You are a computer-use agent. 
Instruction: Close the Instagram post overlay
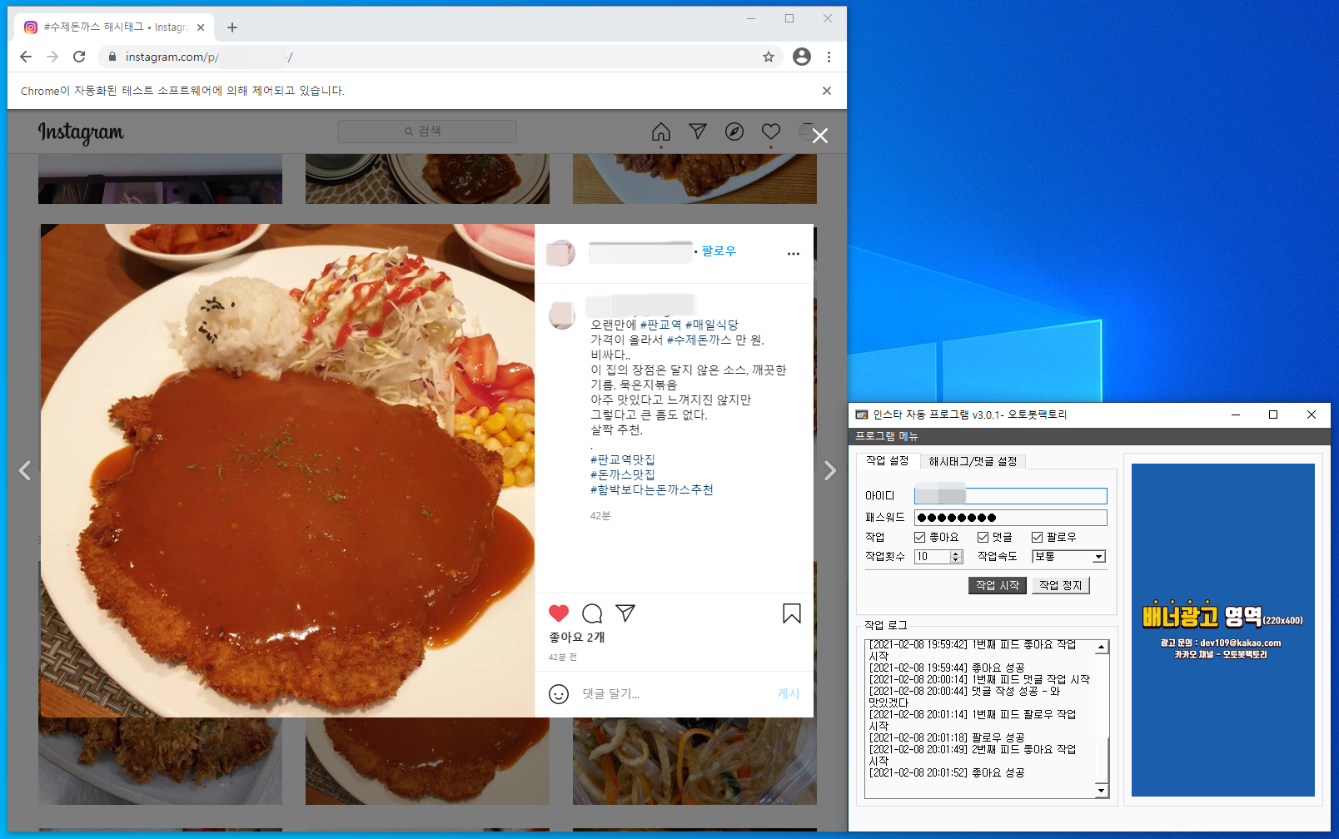point(820,136)
